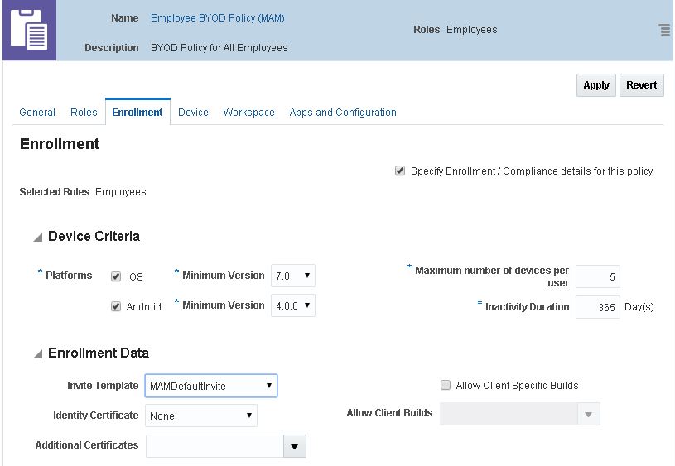Open the Device tab
Viewport: 675px width, 466px height.
coord(193,113)
